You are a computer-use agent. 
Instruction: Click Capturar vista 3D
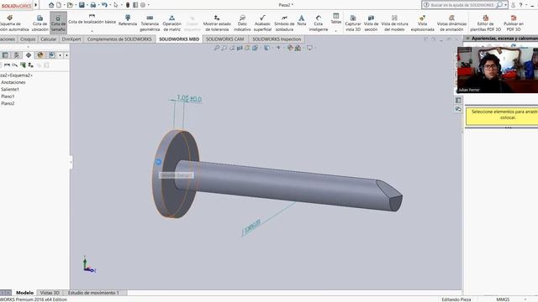coord(353,23)
